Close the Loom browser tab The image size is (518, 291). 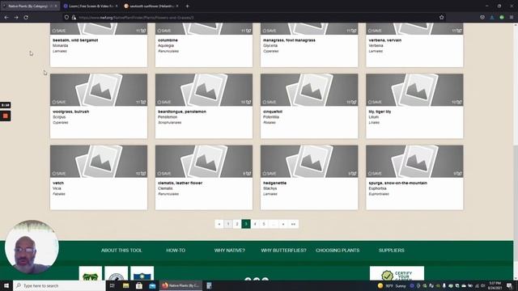tap(117, 6)
